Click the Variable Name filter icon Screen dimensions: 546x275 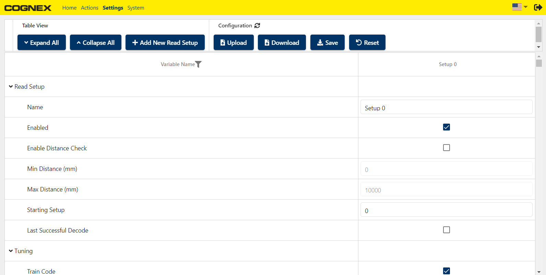(x=198, y=64)
